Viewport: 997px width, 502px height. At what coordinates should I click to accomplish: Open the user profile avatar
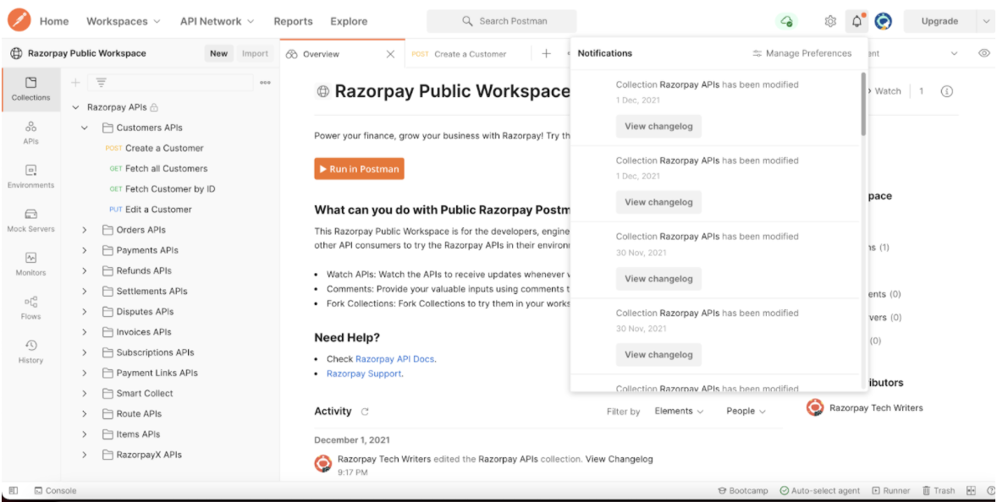coord(884,21)
